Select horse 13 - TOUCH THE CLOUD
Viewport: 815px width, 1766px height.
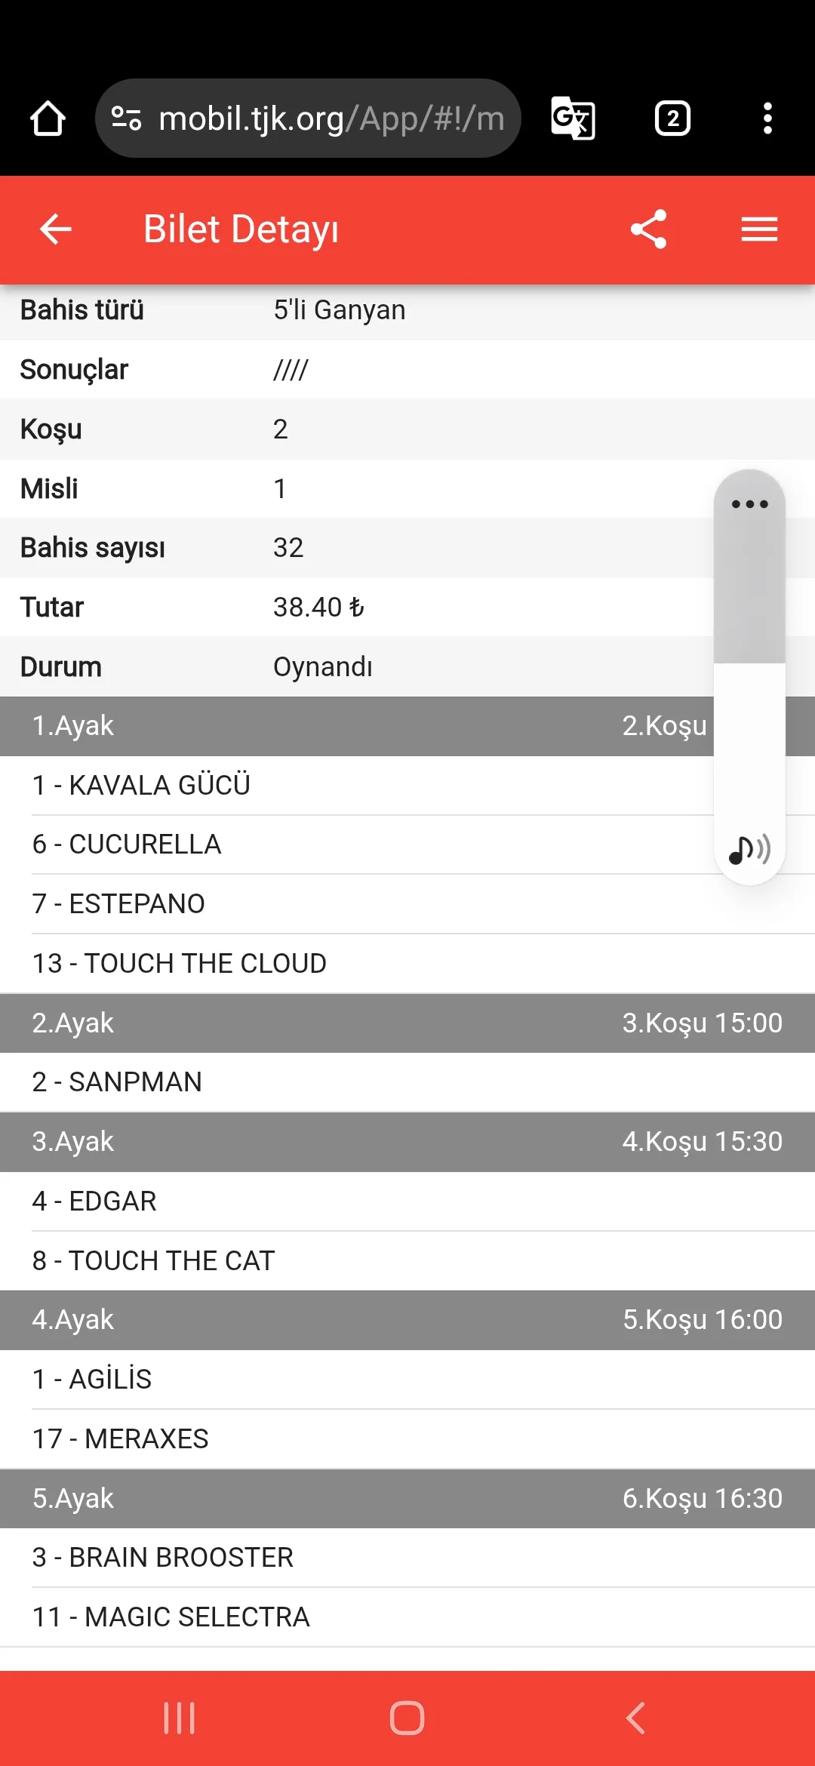[180, 964]
